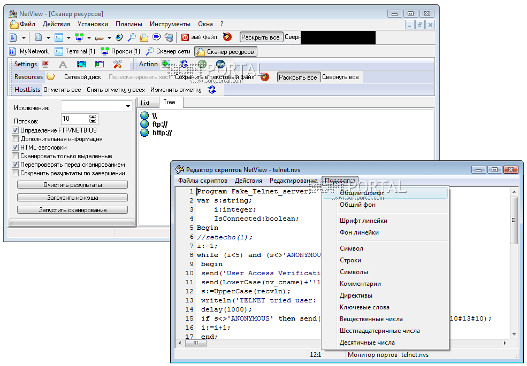Increase Потоков value with spinner up arrow

pos(93,117)
